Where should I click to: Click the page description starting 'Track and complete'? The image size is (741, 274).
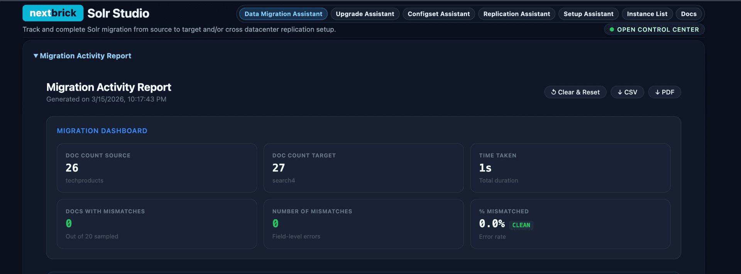(179, 29)
